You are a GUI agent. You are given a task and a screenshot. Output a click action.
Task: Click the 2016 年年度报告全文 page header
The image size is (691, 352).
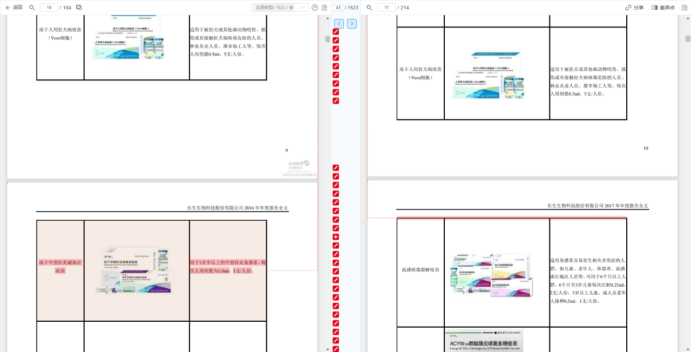pos(238,208)
